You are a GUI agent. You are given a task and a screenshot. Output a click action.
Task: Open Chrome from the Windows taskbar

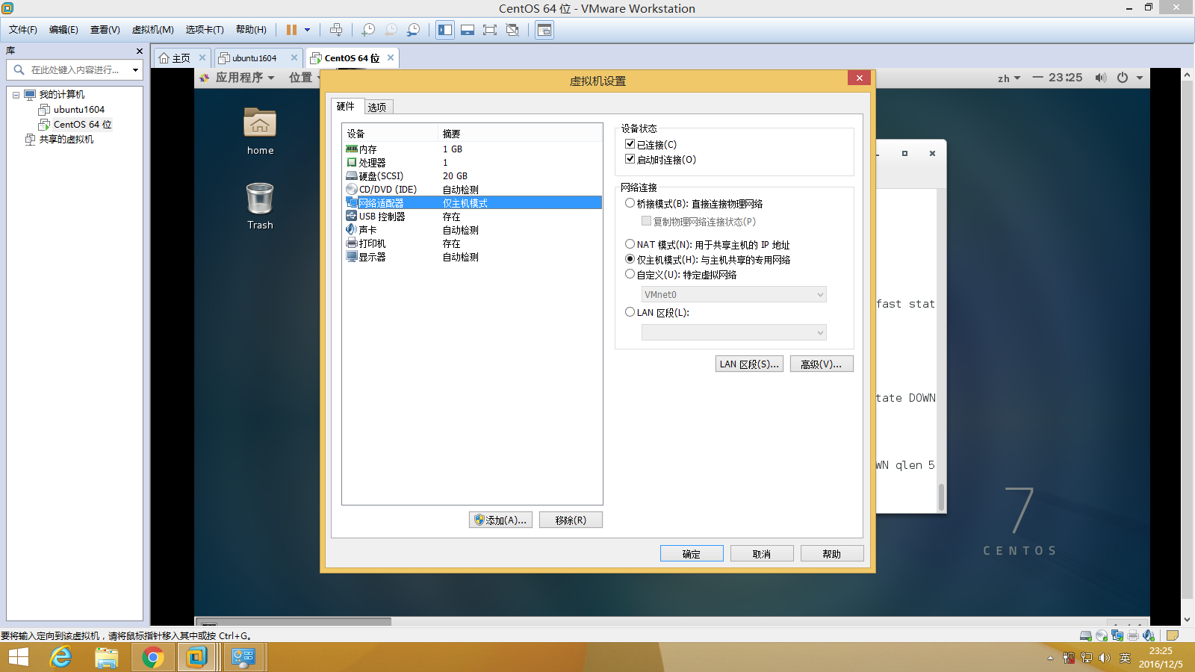click(152, 657)
